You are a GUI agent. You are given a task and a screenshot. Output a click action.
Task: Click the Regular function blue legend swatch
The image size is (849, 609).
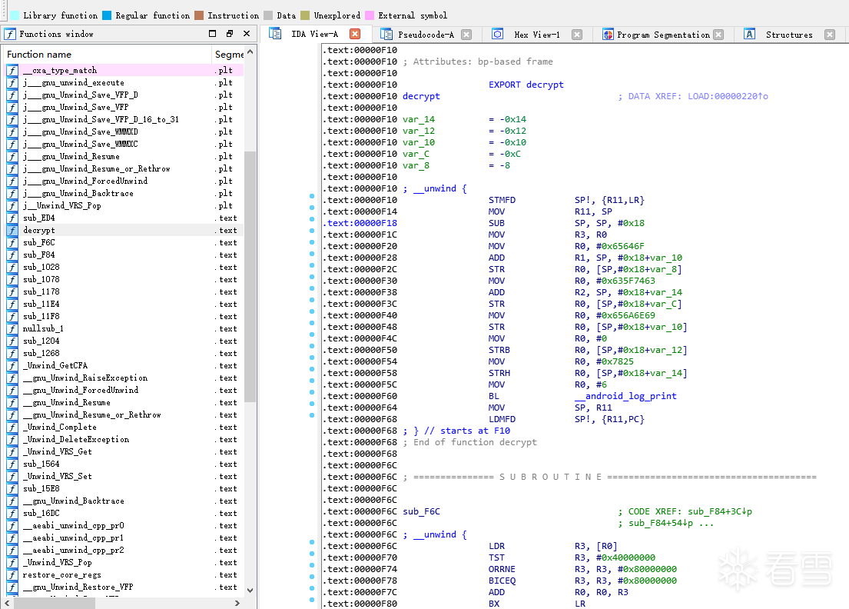[x=107, y=15]
